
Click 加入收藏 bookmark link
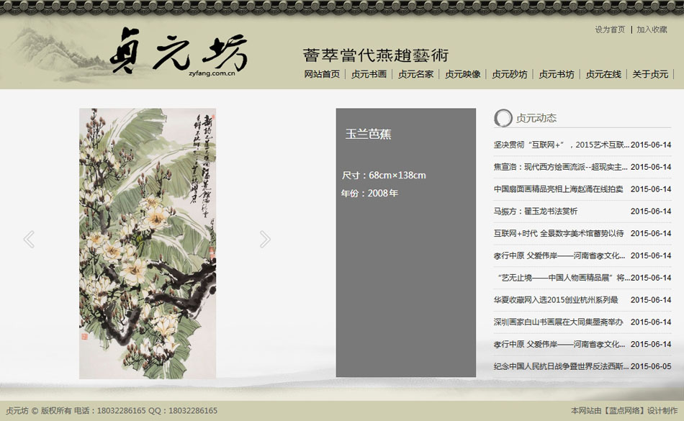point(652,30)
